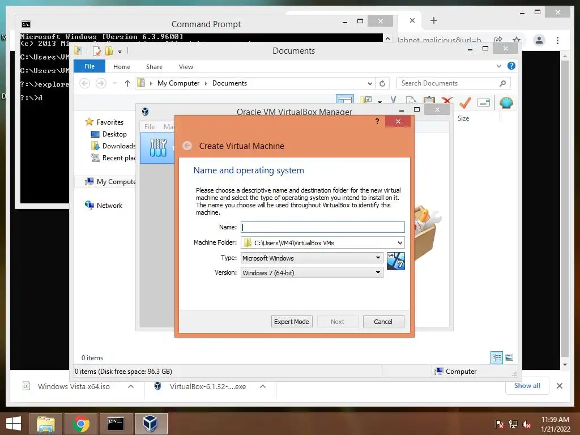Click the Forward navigation arrow in Documents
The height and width of the screenshot is (435, 580).
pyautogui.click(x=101, y=83)
